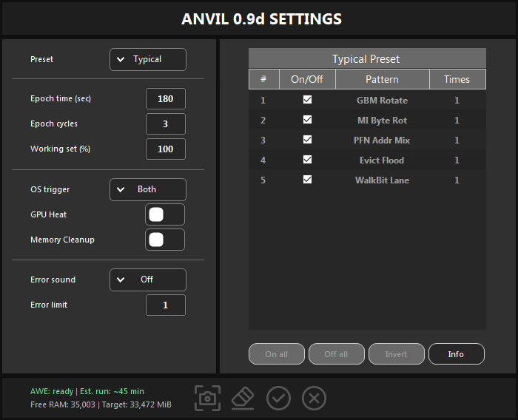This screenshot has width=518, height=420.
Task: Click the On all button
Action: click(277, 354)
